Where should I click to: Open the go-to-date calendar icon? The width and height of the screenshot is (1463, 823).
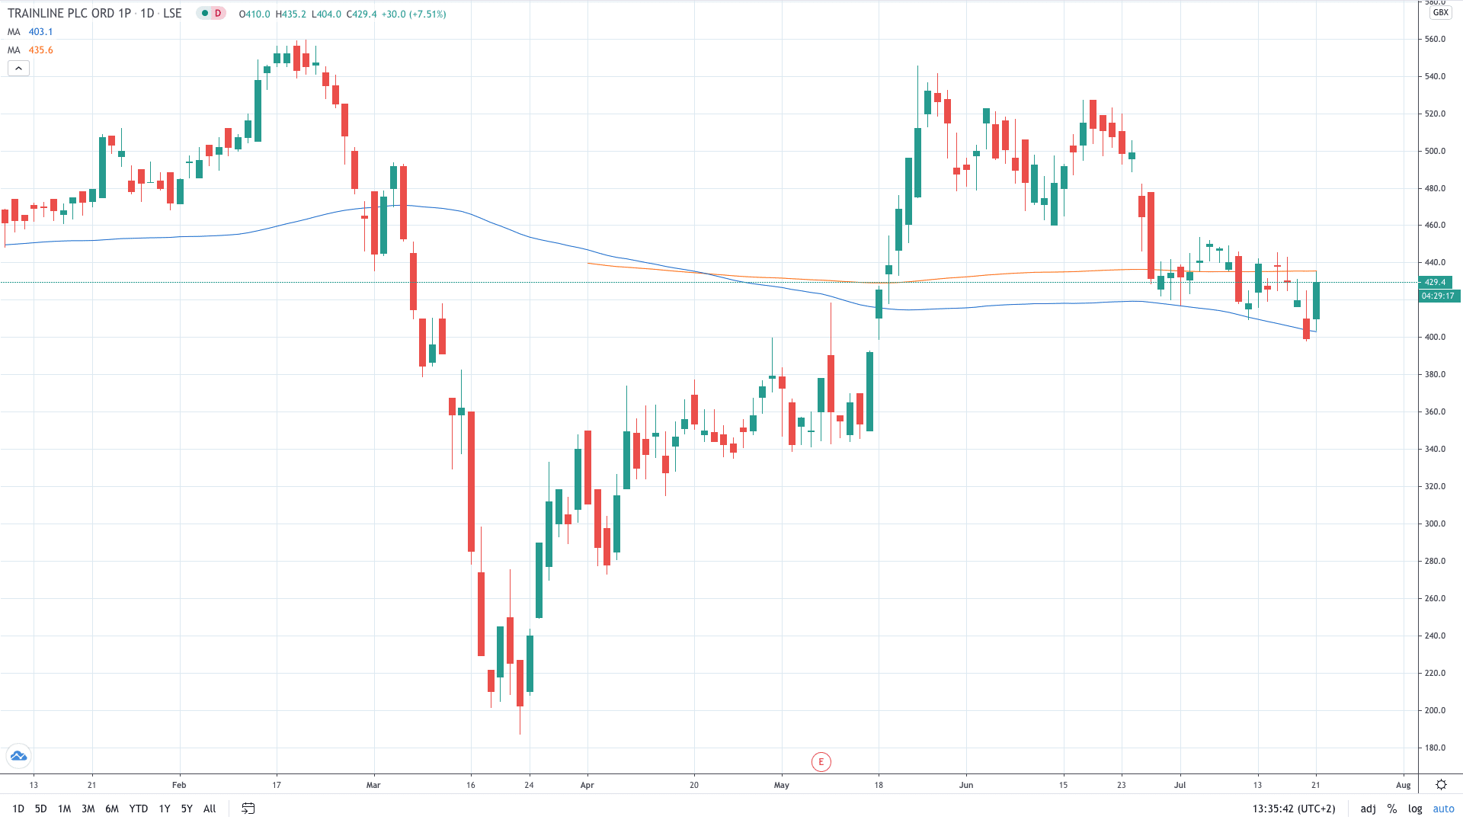(248, 809)
